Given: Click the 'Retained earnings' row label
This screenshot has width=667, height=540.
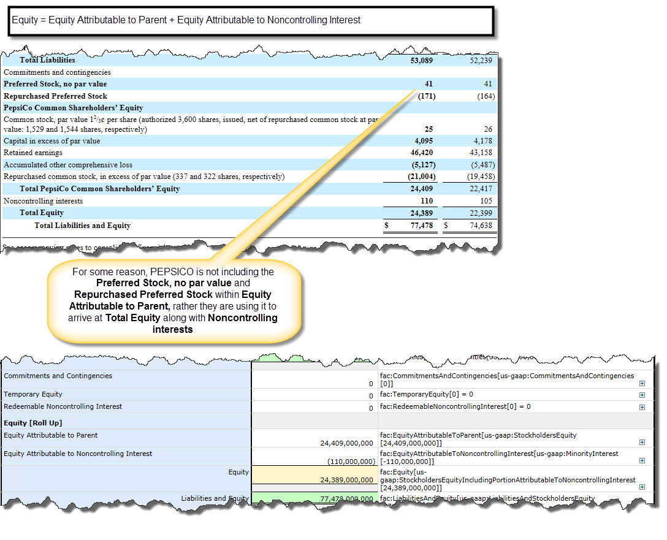Looking at the screenshot, I should (32, 153).
